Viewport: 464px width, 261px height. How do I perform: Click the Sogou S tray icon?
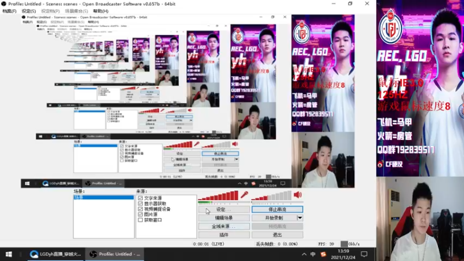[x=323, y=254]
